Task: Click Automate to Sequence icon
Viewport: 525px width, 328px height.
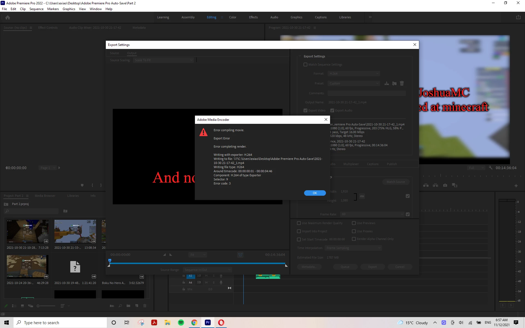Action: tap(112, 306)
